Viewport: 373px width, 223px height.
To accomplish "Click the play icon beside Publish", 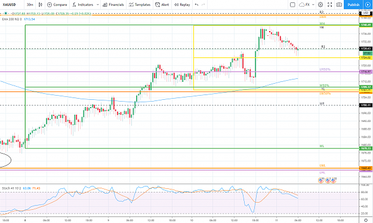I will coord(368,5).
